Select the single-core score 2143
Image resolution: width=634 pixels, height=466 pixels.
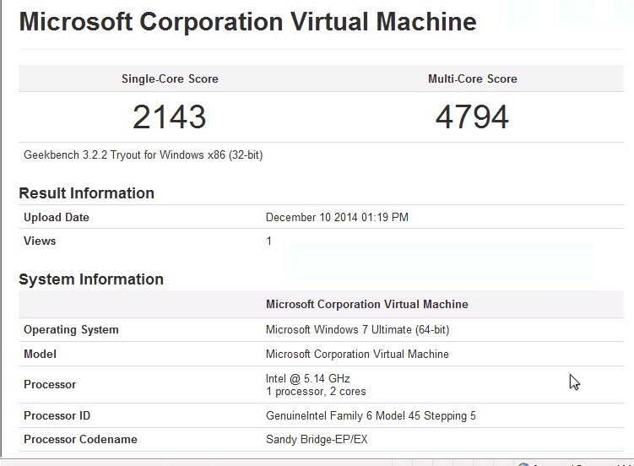point(170,117)
